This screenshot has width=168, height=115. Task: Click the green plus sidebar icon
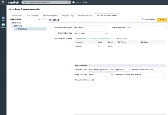3,10
